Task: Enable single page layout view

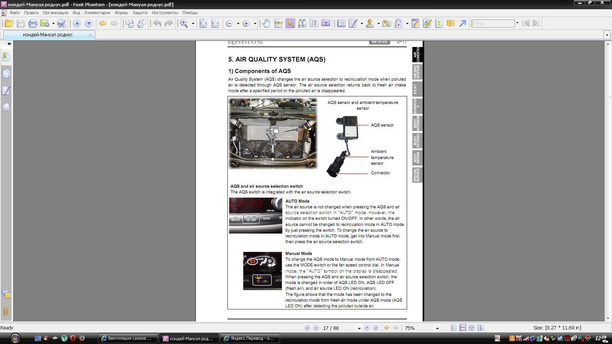Action: point(454,328)
